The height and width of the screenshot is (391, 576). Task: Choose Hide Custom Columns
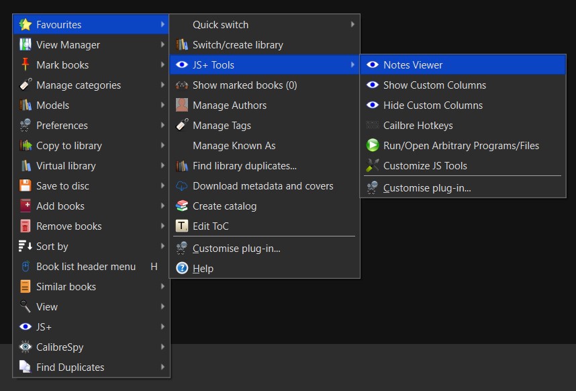click(433, 105)
